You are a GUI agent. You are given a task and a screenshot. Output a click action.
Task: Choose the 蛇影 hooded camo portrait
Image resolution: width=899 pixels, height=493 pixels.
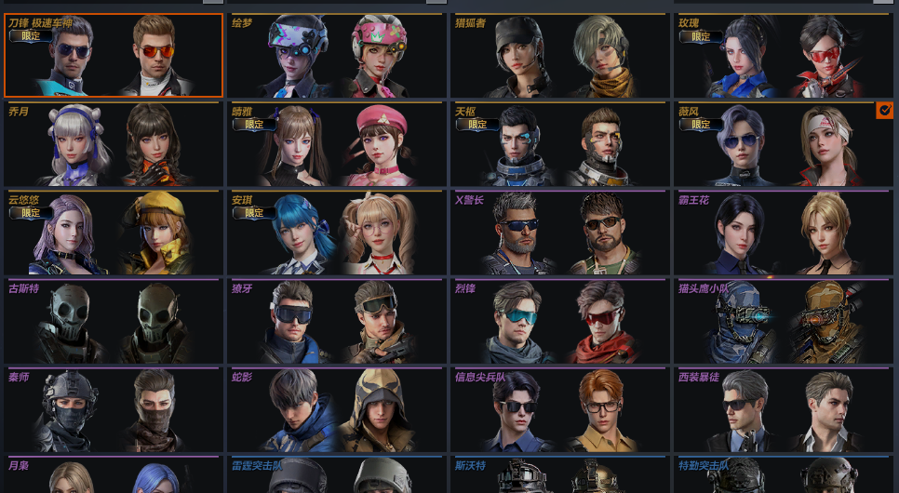(377, 410)
